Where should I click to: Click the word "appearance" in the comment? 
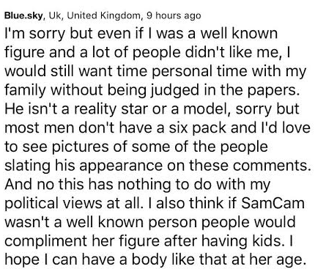(121, 166)
